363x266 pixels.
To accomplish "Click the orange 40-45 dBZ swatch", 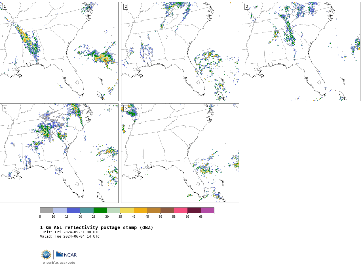I will [140, 210].
